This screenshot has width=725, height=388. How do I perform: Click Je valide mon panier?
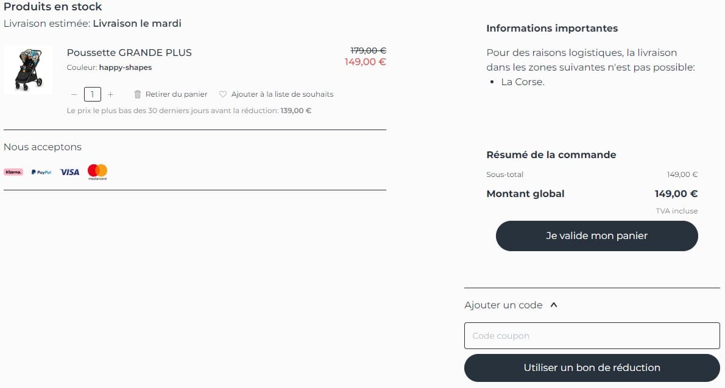coord(596,236)
